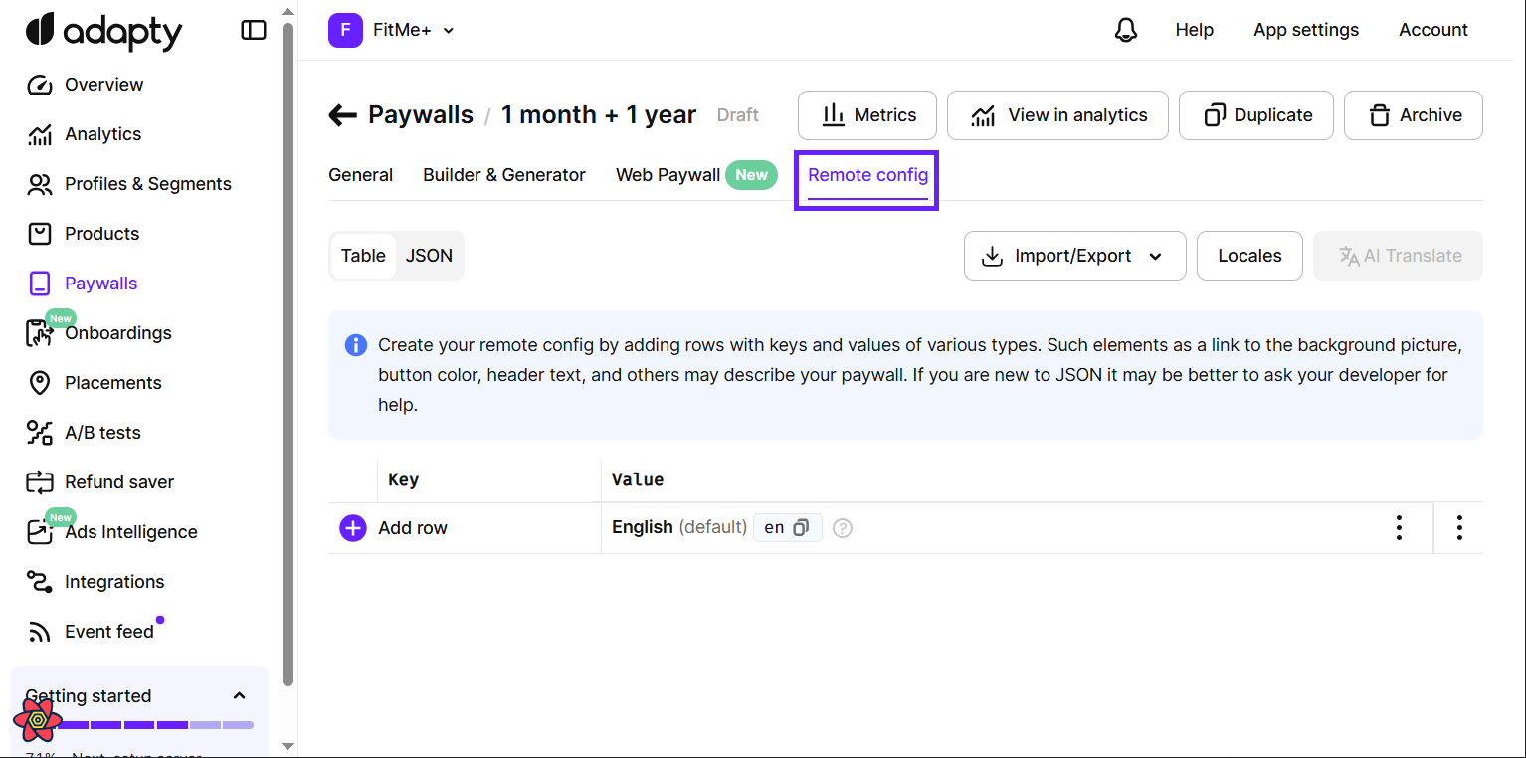Viewport: 1526px width, 758px height.
Task: Open the English locale three-dot menu
Action: [1399, 528]
